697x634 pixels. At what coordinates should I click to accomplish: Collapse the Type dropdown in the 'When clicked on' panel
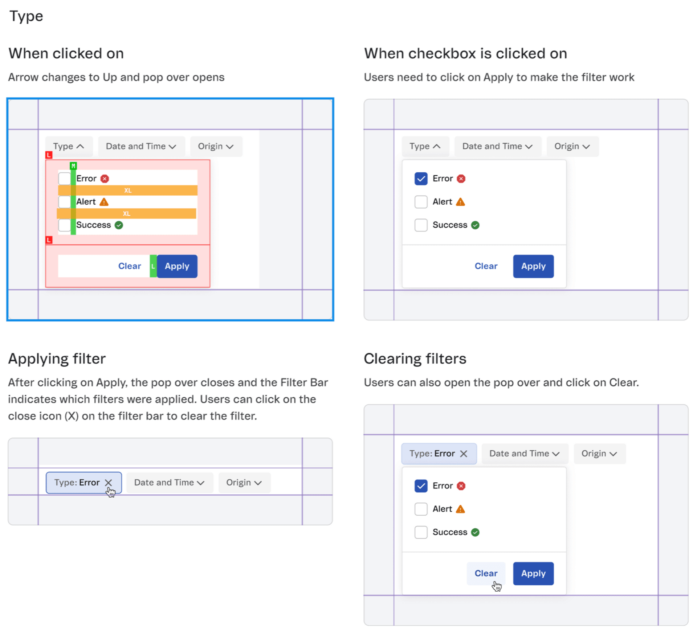69,146
